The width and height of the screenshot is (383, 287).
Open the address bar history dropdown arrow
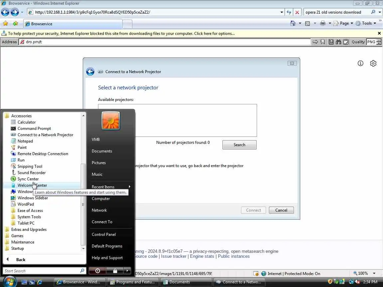pos(282,12)
